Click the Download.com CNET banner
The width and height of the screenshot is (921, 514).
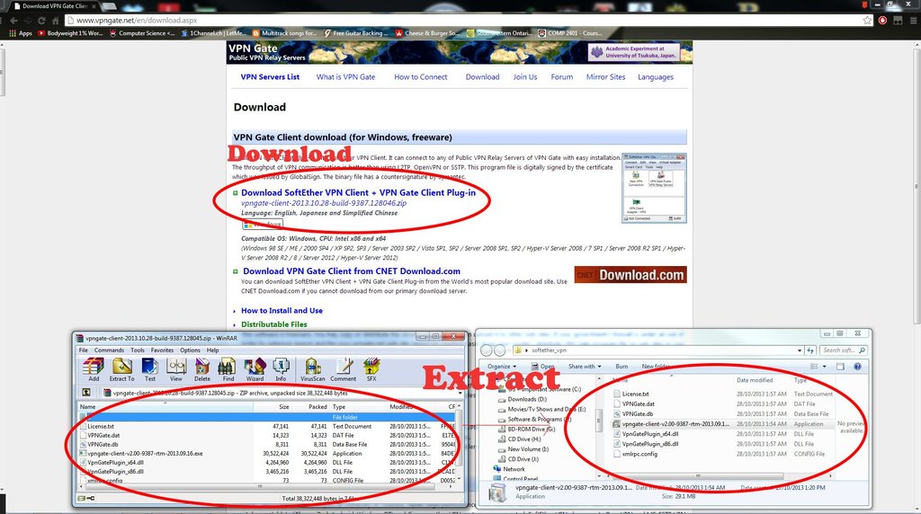(630, 275)
